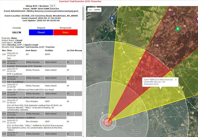Switch to plain Map view
This screenshot has width=198, height=137.
coord(90,10)
